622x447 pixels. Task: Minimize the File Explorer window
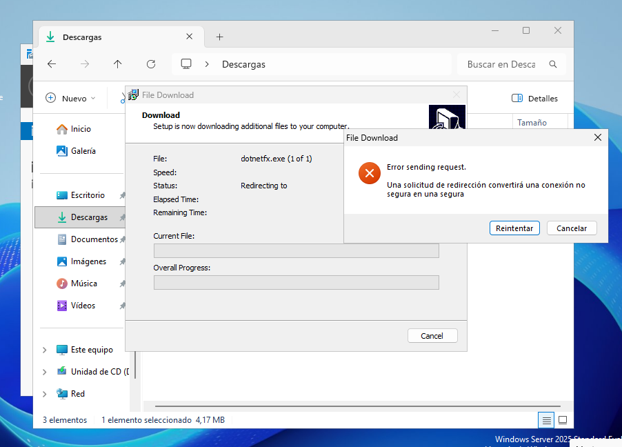pyautogui.click(x=495, y=30)
